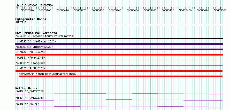Viewport: 230px width, 110px height.
Task: Select the Cytogenetic Bands track heading
Action: click(x=31, y=19)
